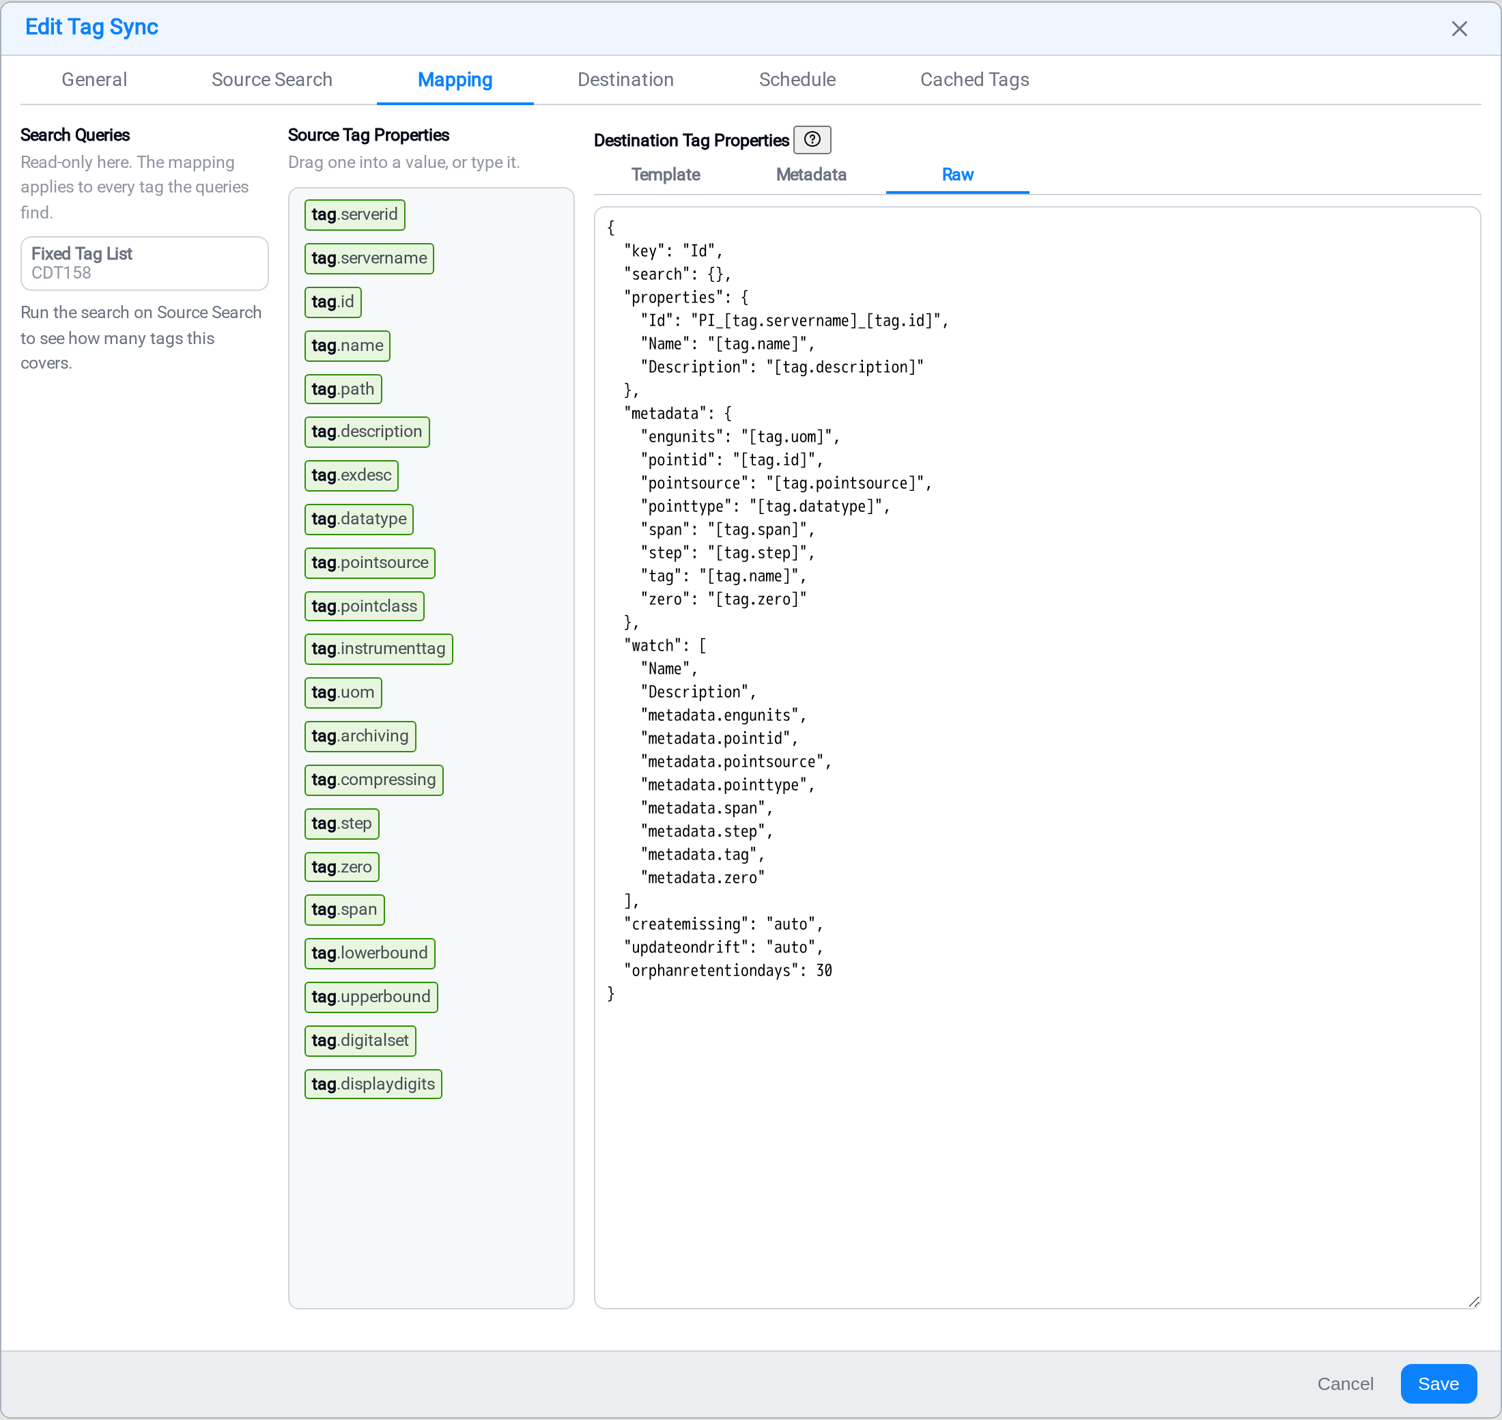Image resolution: width=1502 pixels, height=1420 pixels.
Task: Grab the JSON editor resize handle
Action: click(1473, 1301)
